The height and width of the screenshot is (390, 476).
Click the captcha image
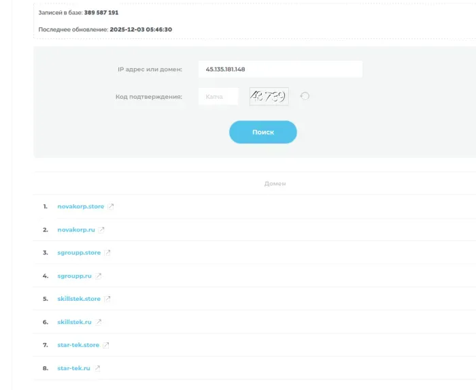(x=269, y=97)
